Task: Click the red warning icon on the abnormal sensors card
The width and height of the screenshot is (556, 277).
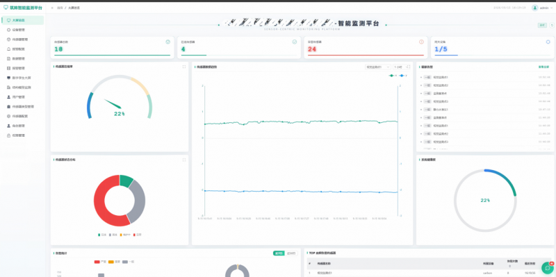Action: (421, 42)
